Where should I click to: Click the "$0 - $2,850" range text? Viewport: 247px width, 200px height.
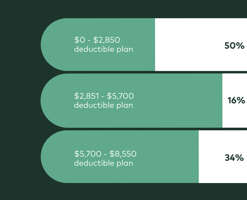pos(97,40)
